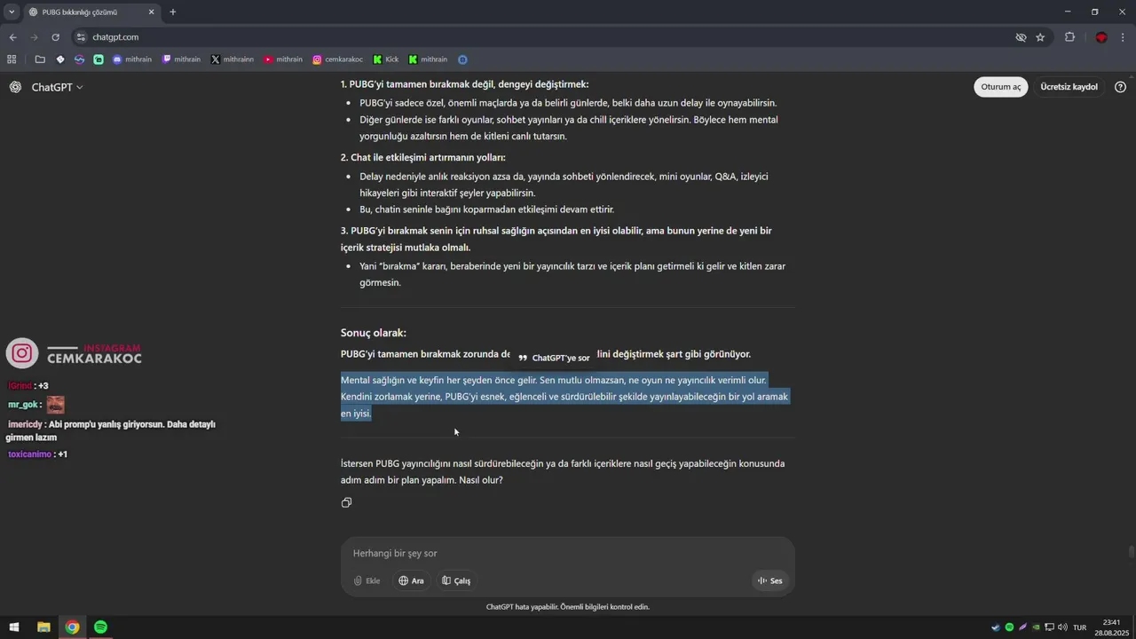Click the blue globe bookmark icon

(x=462, y=59)
